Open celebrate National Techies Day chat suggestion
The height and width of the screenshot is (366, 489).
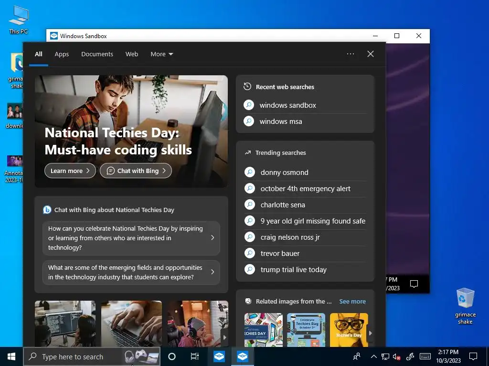(131, 238)
